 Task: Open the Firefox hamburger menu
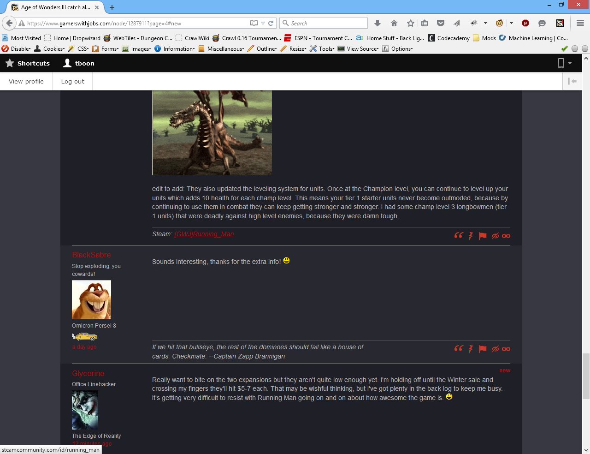coord(580,23)
